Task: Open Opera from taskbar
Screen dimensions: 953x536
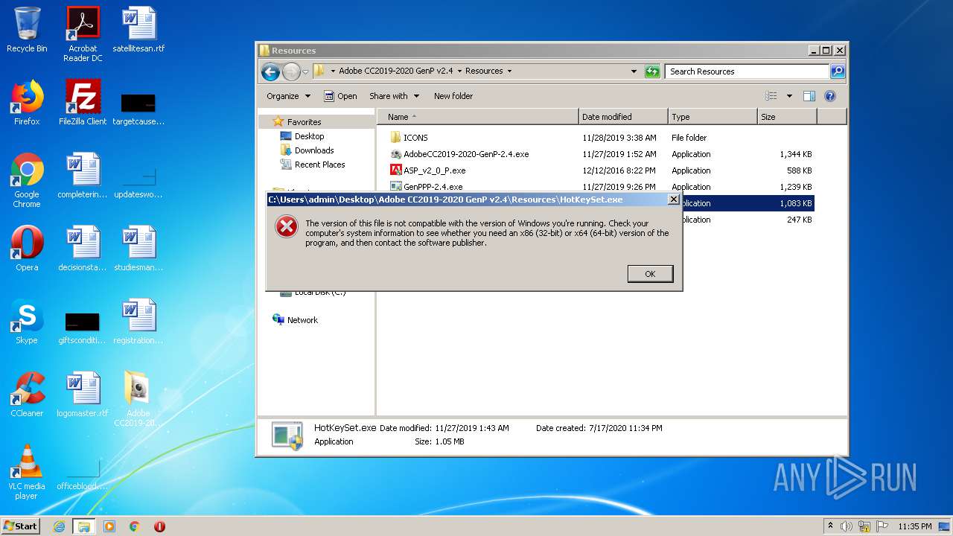Action: pyautogui.click(x=159, y=526)
